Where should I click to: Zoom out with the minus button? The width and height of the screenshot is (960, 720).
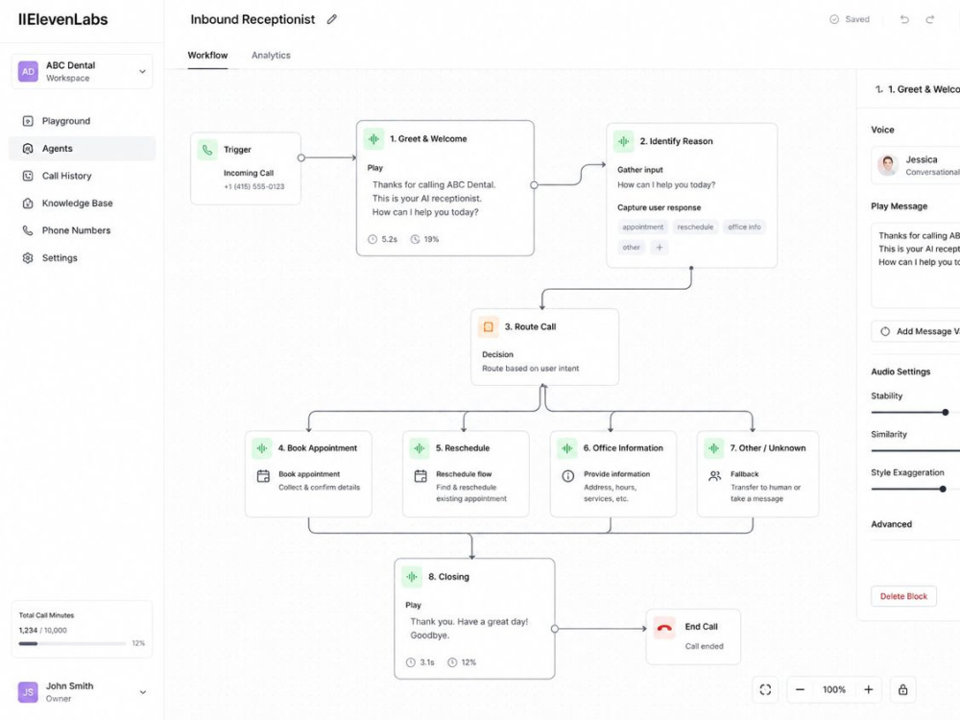click(801, 690)
